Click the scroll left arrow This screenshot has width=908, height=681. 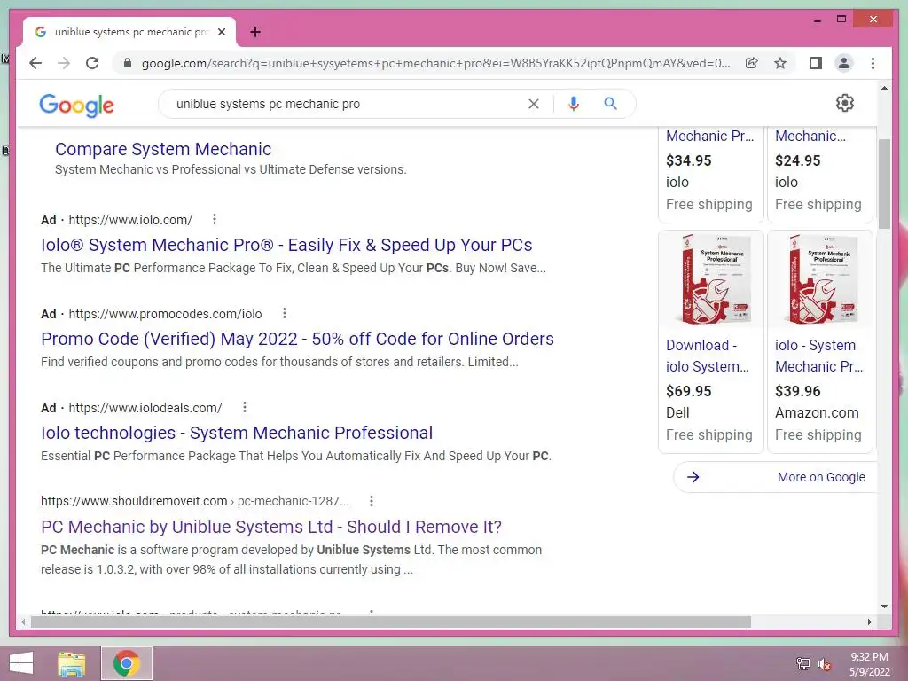tap(23, 622)
